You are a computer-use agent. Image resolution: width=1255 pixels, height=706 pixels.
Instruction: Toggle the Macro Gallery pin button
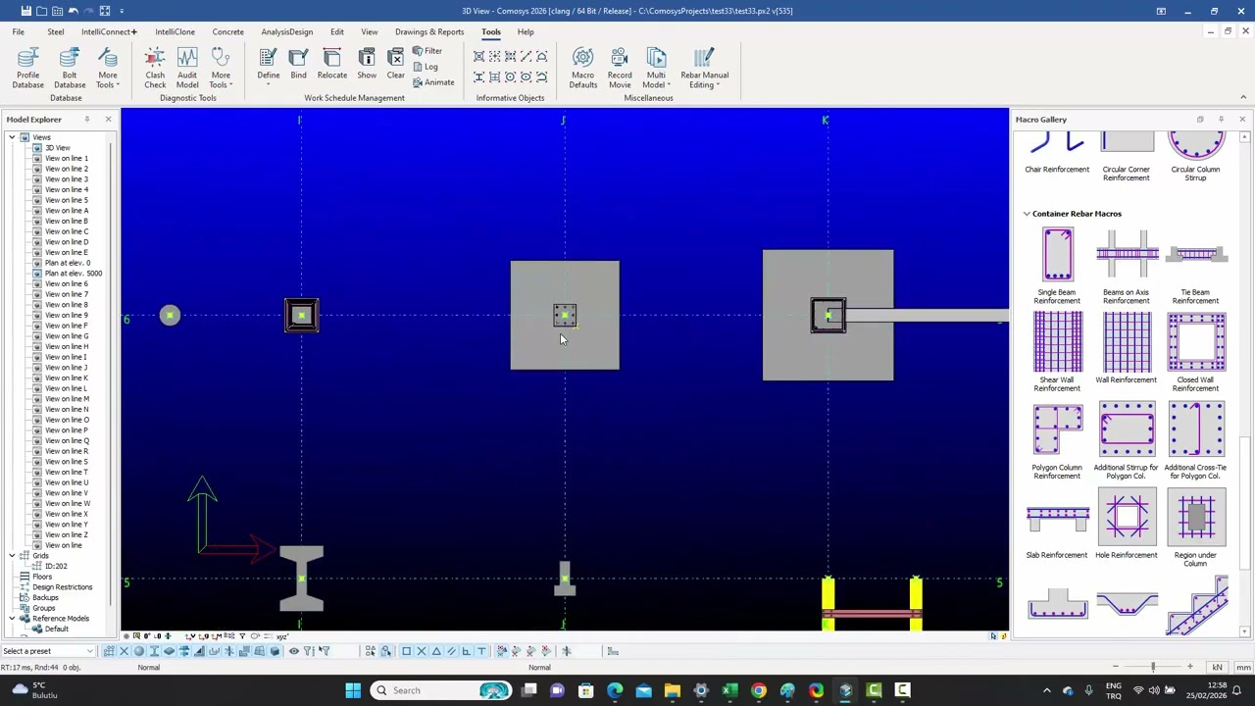point(1221,120)
